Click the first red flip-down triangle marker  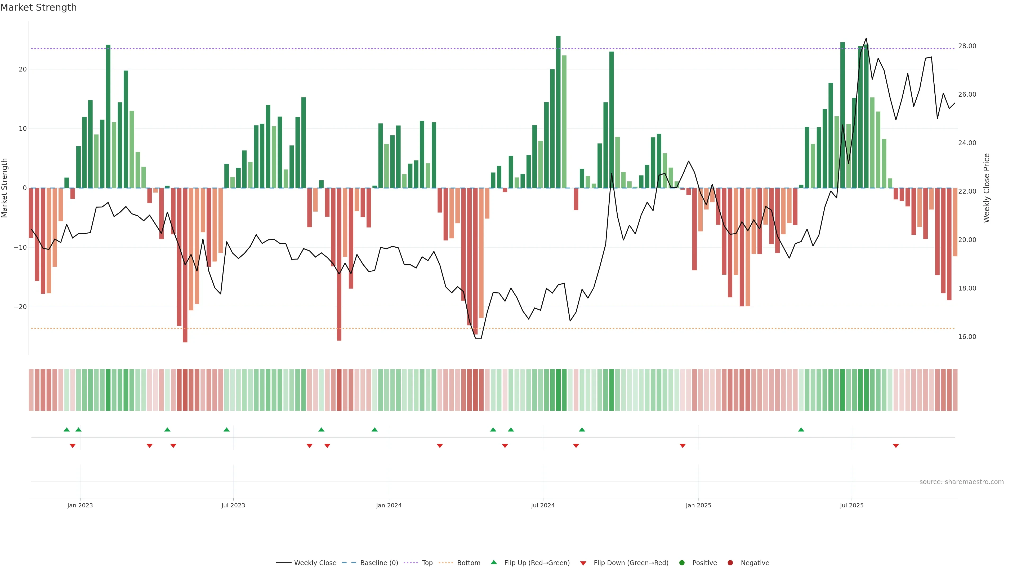pos(73,446)
